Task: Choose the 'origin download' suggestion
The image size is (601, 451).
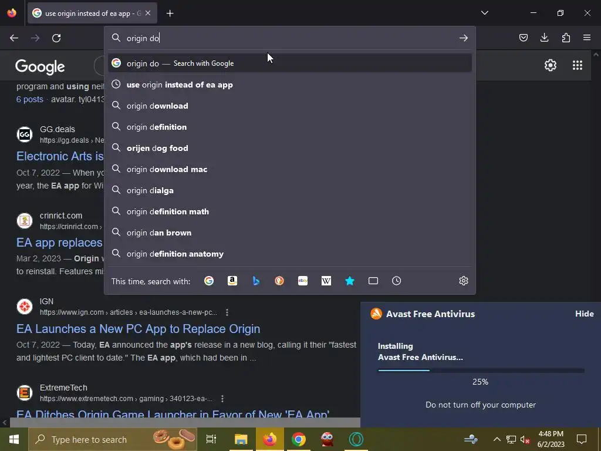Action: [x=290, y=106]
